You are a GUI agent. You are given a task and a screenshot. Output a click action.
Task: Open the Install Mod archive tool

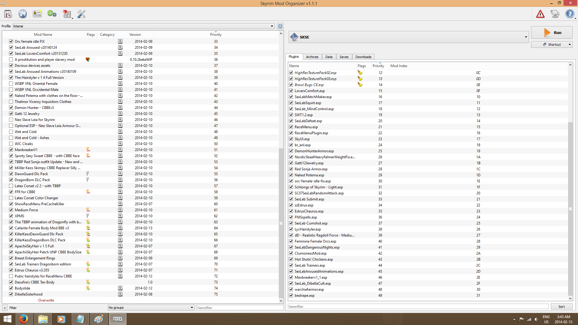(x=8, y=14)
